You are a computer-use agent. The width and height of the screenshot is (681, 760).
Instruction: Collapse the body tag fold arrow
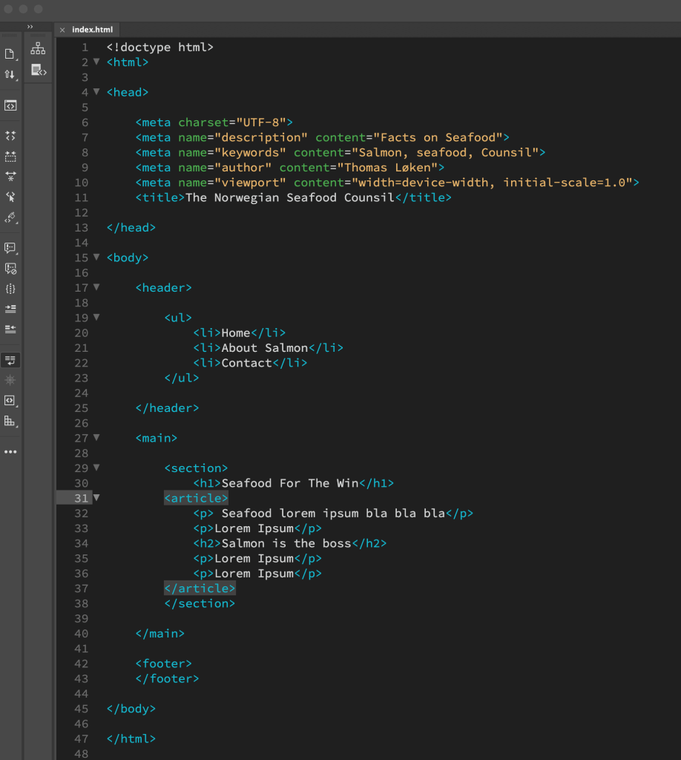[x=96, y=258]
